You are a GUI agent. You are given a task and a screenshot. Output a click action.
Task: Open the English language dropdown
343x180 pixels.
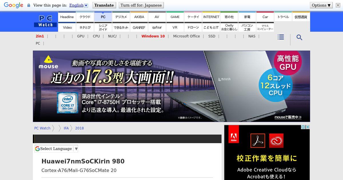point(79,5)
